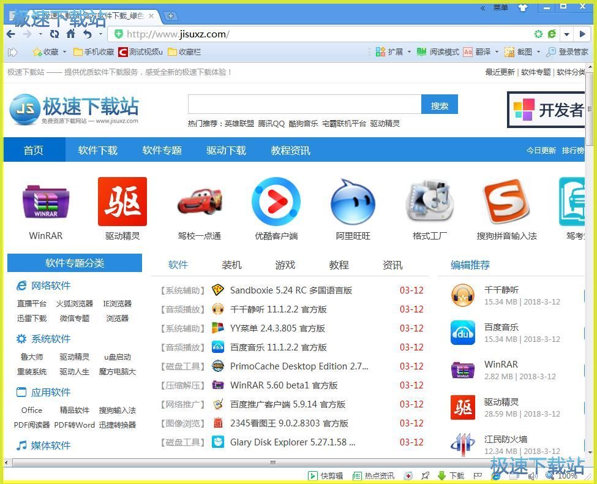The image size is (597, 484).
Task: Click the home button in browser toolbar
Action: coord(72,34)
